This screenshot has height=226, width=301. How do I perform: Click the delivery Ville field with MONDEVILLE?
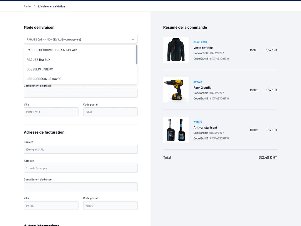(x=51, y=112)
